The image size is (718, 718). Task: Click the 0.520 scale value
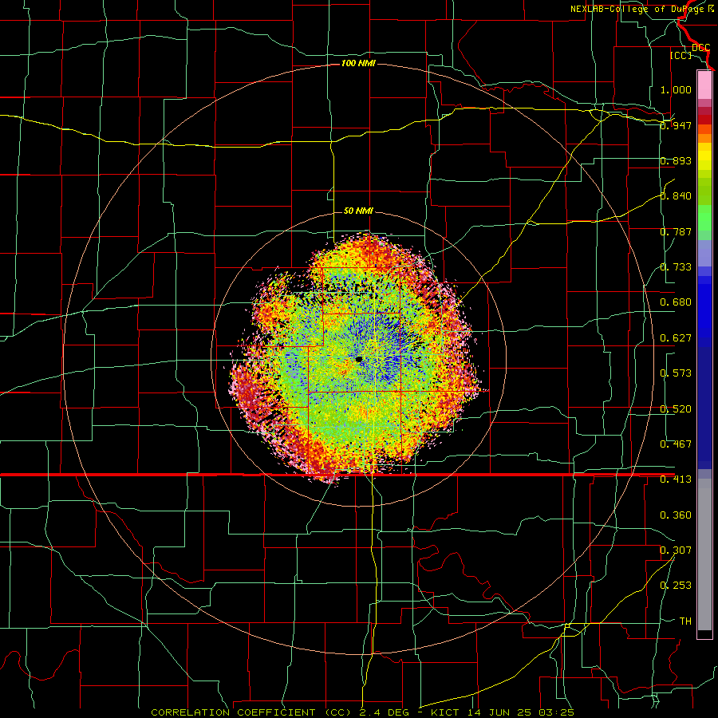click(676, 409)
